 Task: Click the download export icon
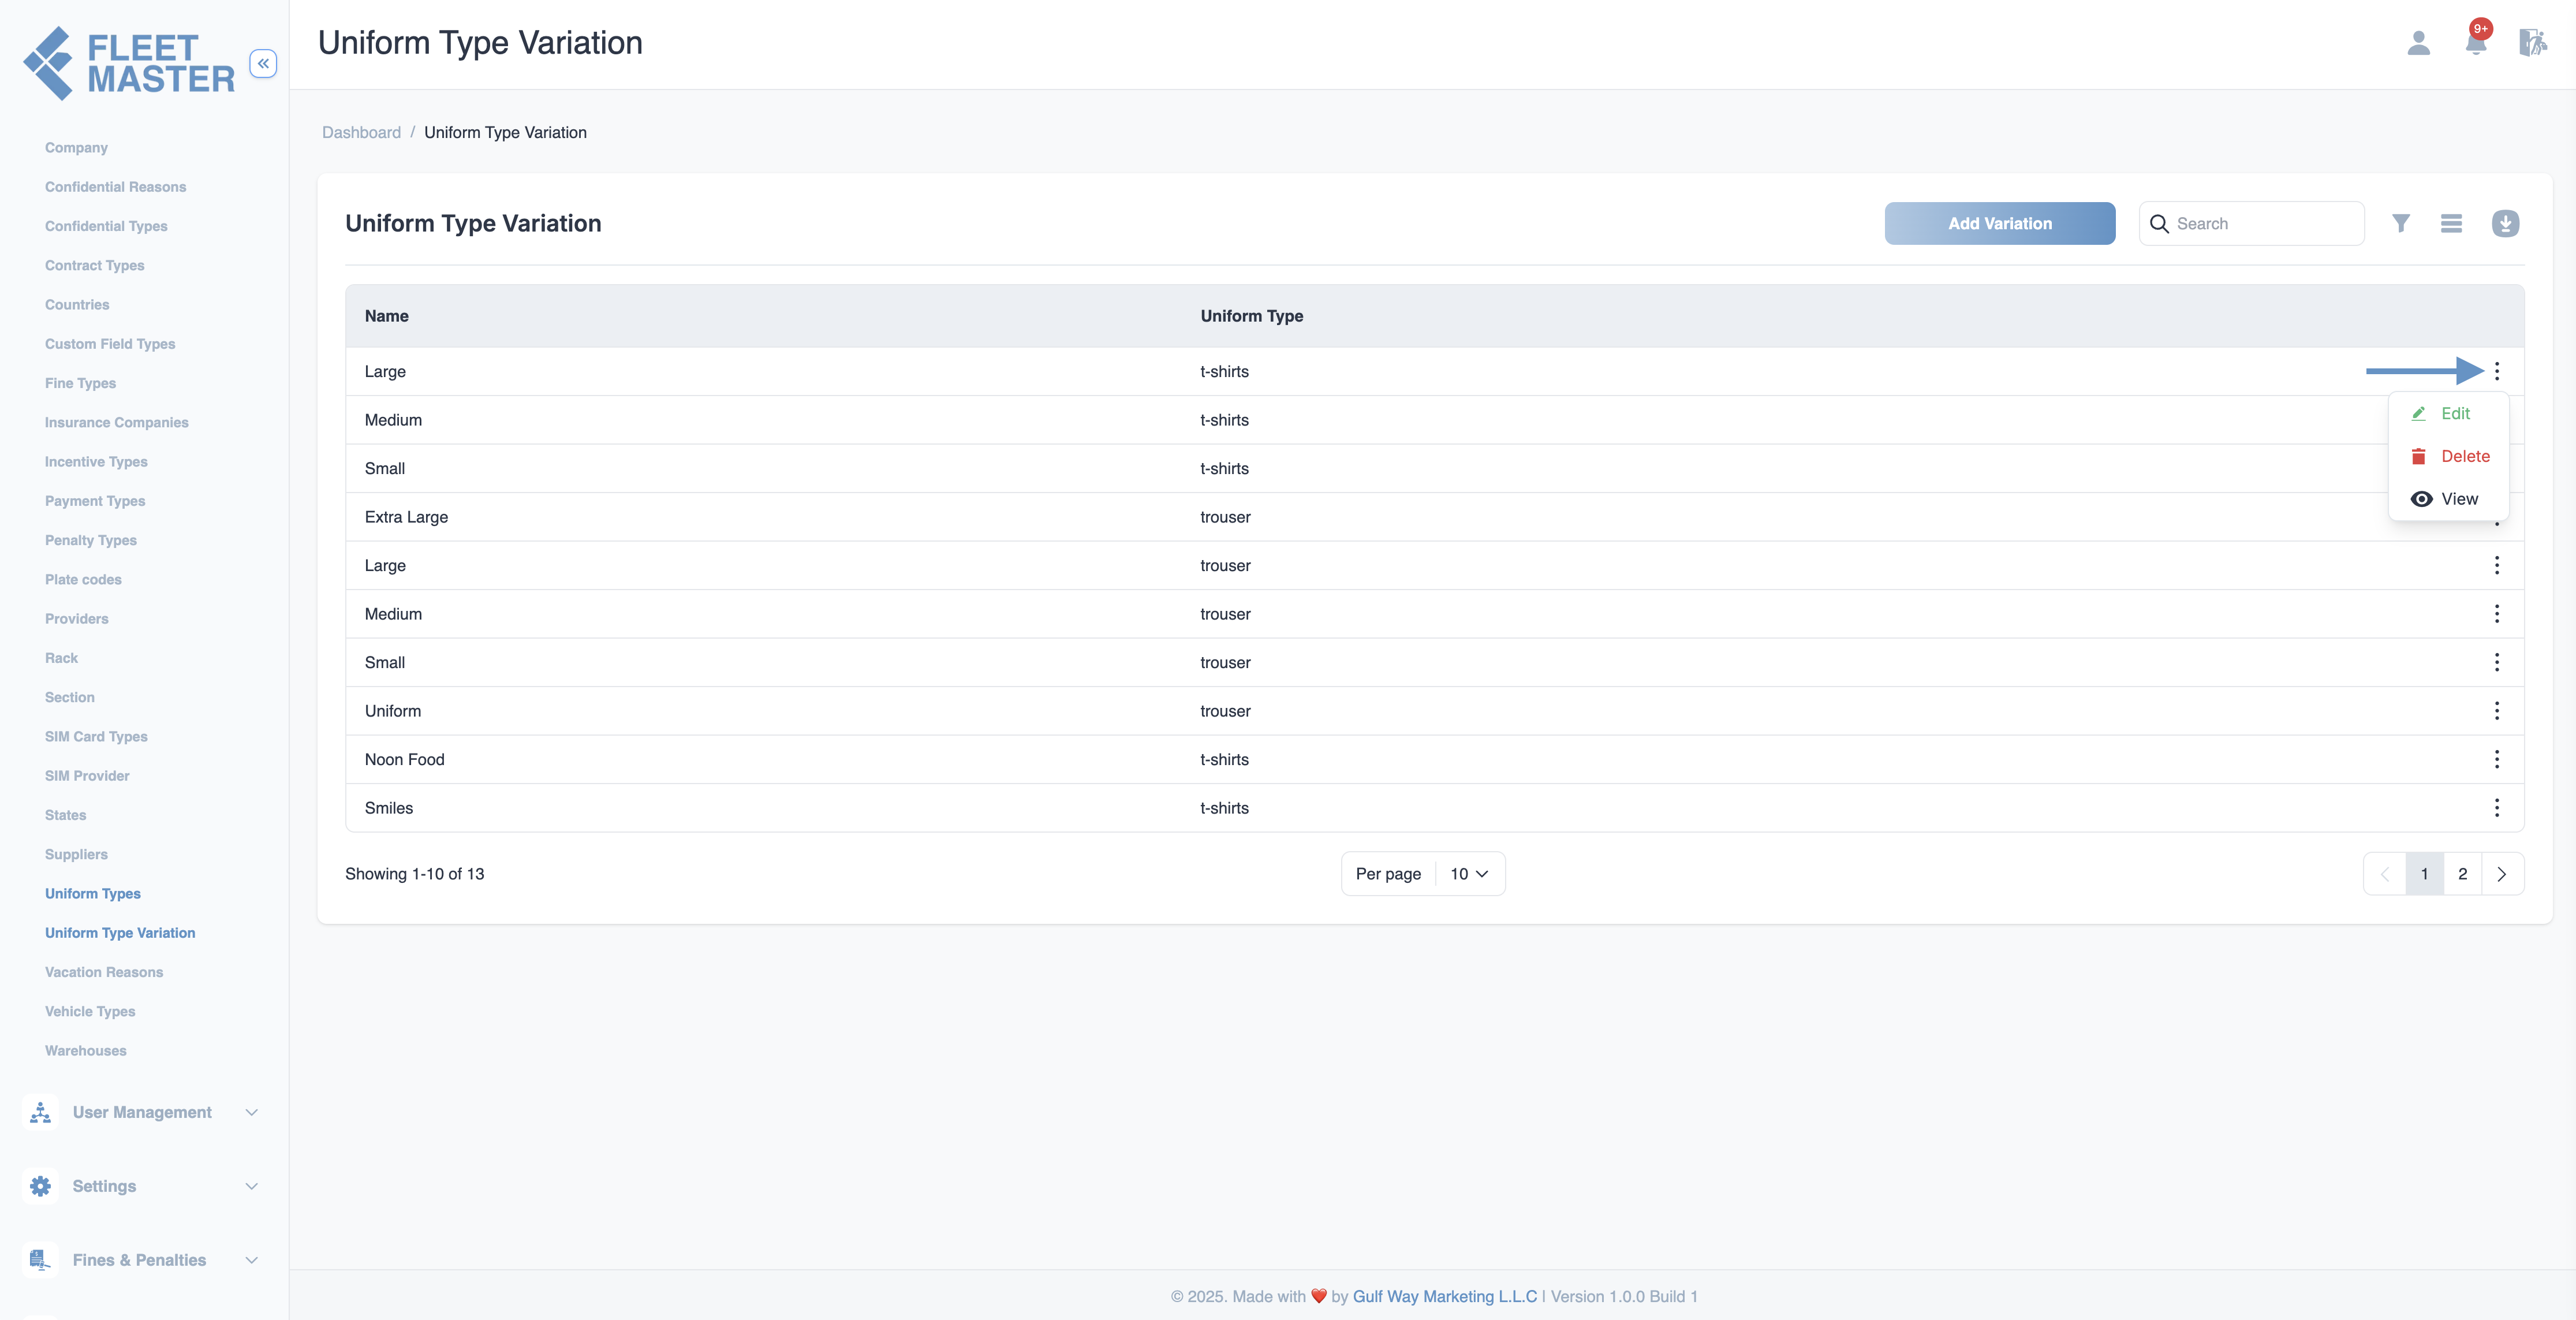pos(2505,223)
